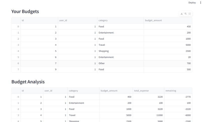This screenshot has width=203, height=122.
Task: Select the id 9 cell in Your Budgets
Action: tap(39, 69)
